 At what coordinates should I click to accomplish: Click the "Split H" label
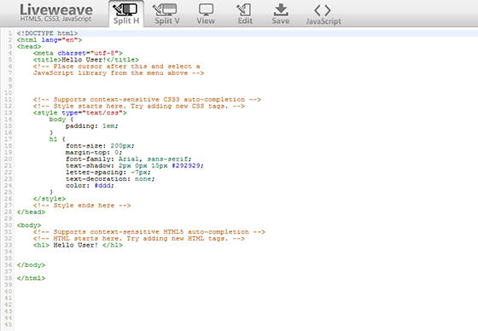point(126,21)
